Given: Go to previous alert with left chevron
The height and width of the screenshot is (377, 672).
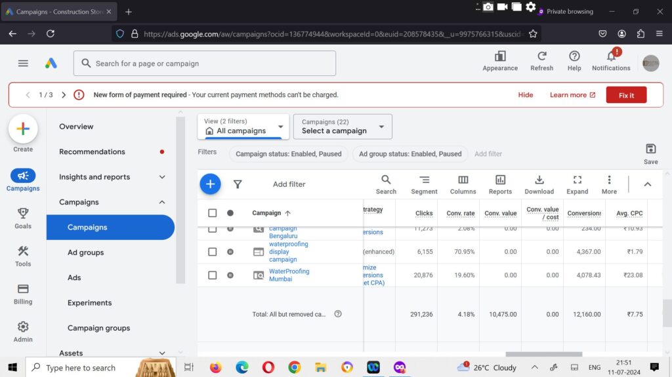Looking at the screenshot, I should [28, 94].
